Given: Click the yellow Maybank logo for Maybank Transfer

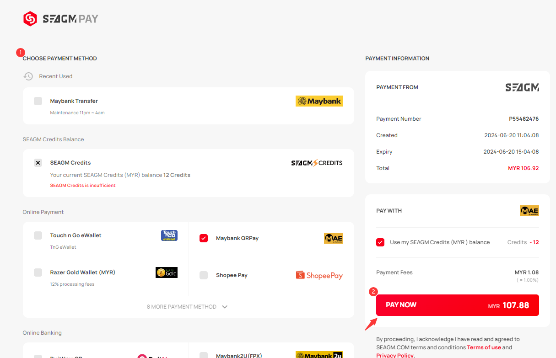Looking at the screenshot, I should (x=319, y=101).
